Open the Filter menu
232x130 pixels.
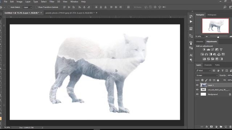52,1
